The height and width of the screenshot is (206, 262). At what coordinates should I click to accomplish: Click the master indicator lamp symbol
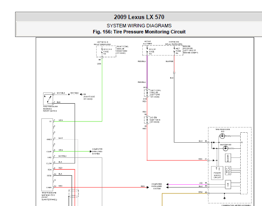coord(225,148)
